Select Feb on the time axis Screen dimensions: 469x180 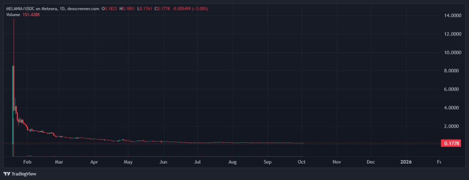[27, 162]
